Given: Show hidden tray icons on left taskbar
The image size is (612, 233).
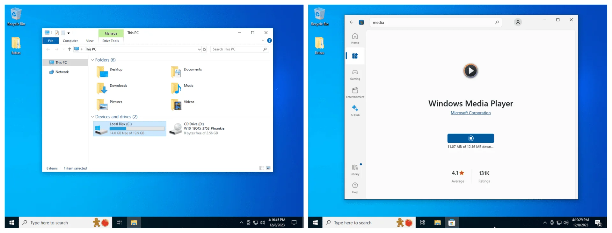Looking at the screenshot, I should (241, 223).
